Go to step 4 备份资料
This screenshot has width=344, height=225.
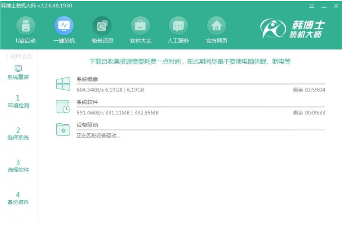point(18,198)
